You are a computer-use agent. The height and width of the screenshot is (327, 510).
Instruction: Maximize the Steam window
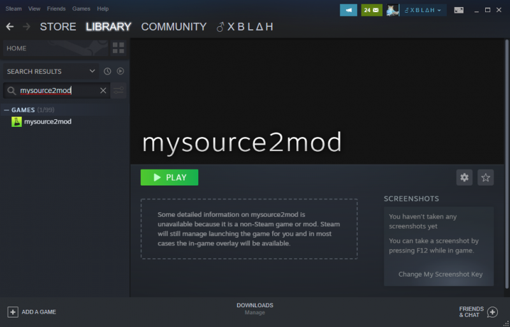[488, 10]
